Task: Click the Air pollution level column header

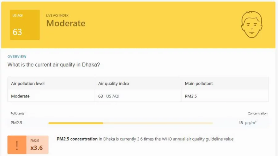Action: (28, 83)
